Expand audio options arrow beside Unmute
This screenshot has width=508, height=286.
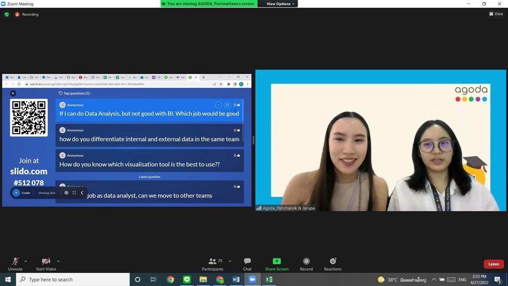26,261
